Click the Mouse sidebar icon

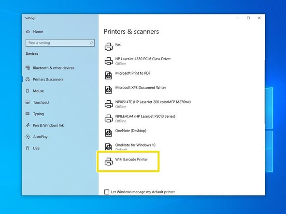tap(28, 91)
